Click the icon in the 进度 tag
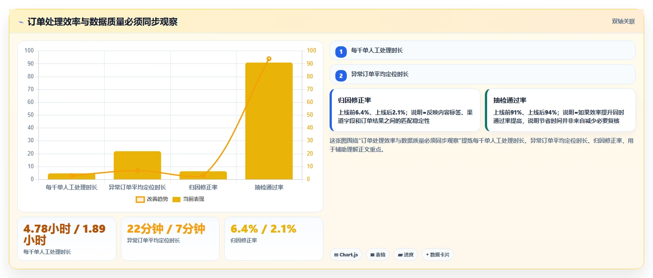This screenshot has height=278, width=653. pyautogui.click(x=400, y=255)
